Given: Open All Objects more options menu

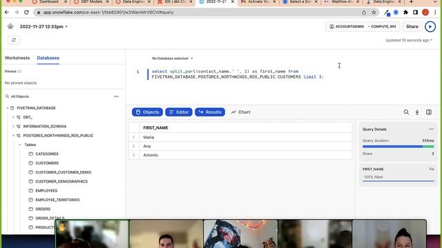Looking at the screenshot, I should click(117, 96).
